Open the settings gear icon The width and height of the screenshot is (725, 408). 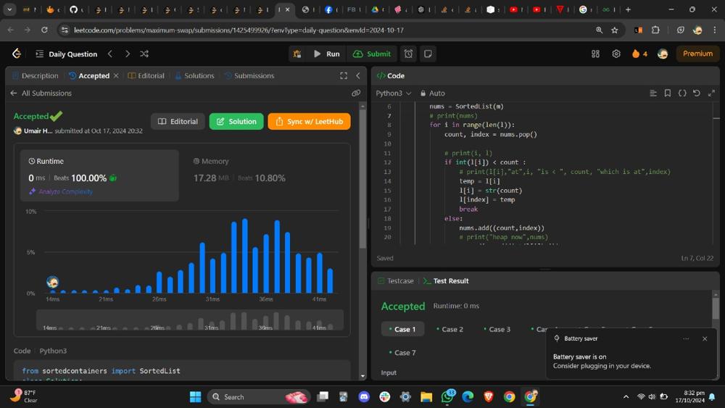tap(616, 54)
